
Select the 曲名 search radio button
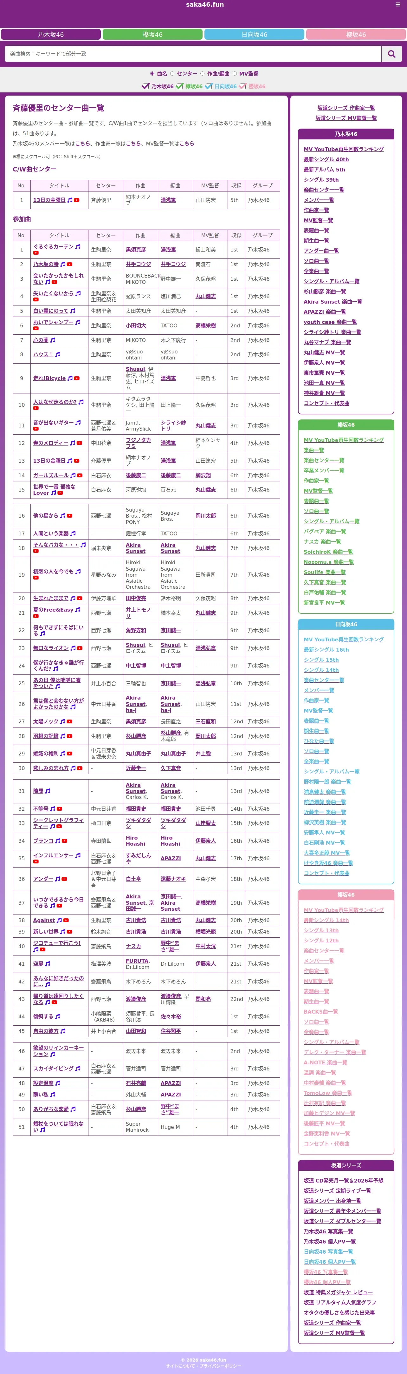tap(152, 74)
